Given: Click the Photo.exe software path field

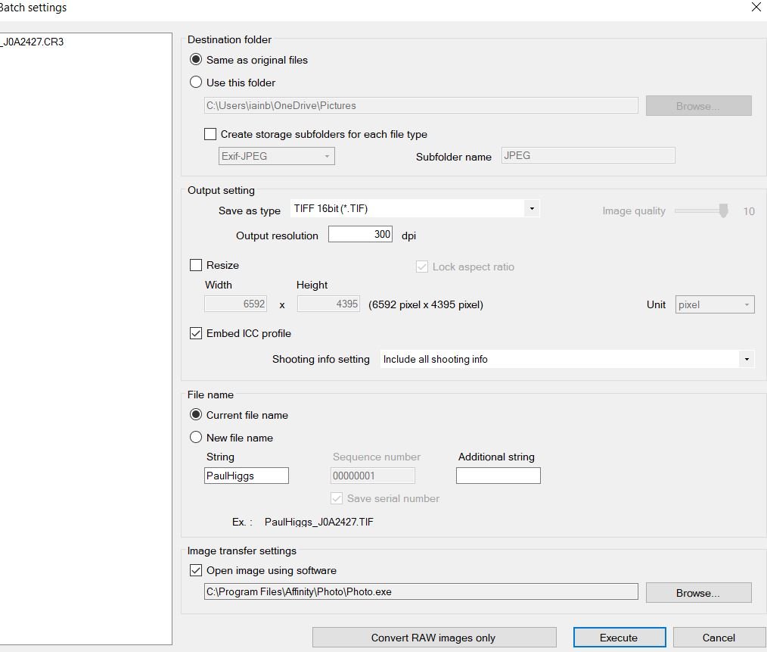Looking at the screenshot, I should (x=421, y=591).
